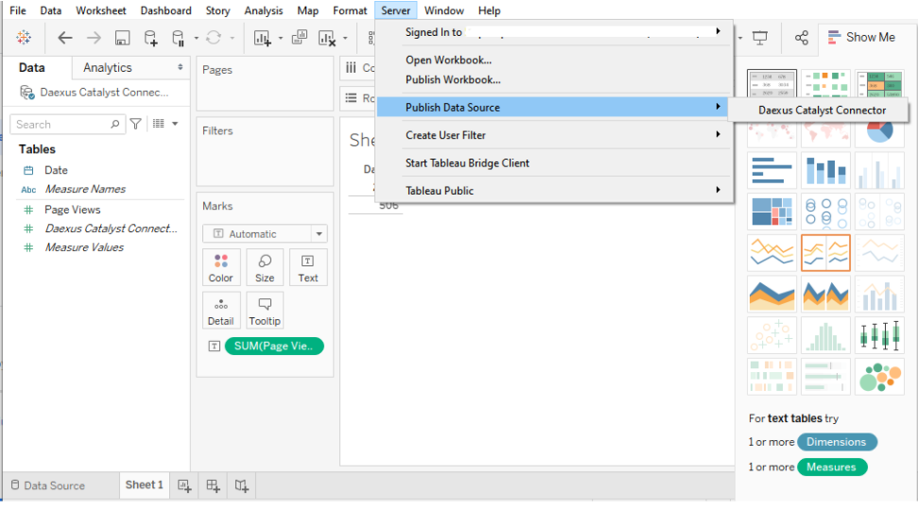Click the SUM(Page Vie.. green pill
The image size is (918, 509).
coord(274,346)
